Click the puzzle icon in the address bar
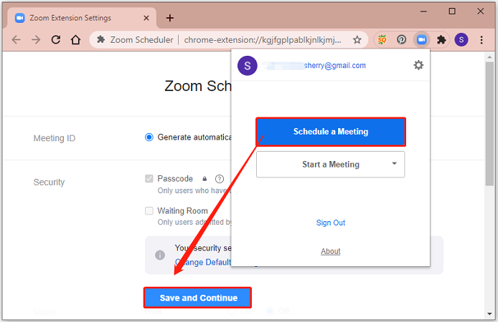 tap(100, 39)
